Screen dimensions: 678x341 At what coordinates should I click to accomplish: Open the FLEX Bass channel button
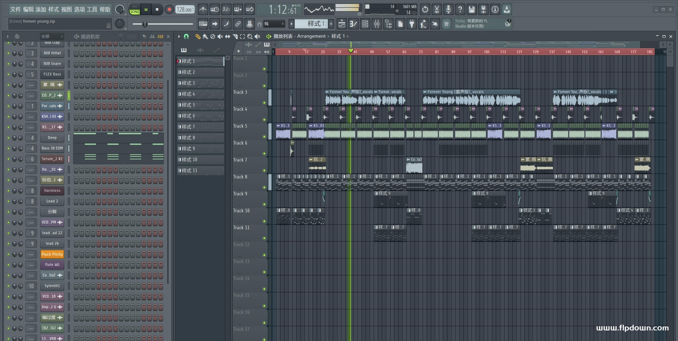(52, 74)
